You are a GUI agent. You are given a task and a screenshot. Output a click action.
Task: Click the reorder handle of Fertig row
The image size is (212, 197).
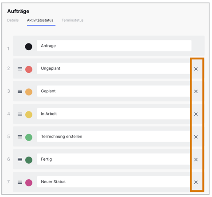[x=20, y=160]
